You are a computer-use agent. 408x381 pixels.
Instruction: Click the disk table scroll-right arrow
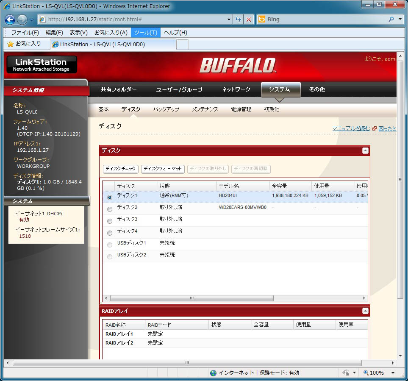pyautogui.click(x=364, y=298)
